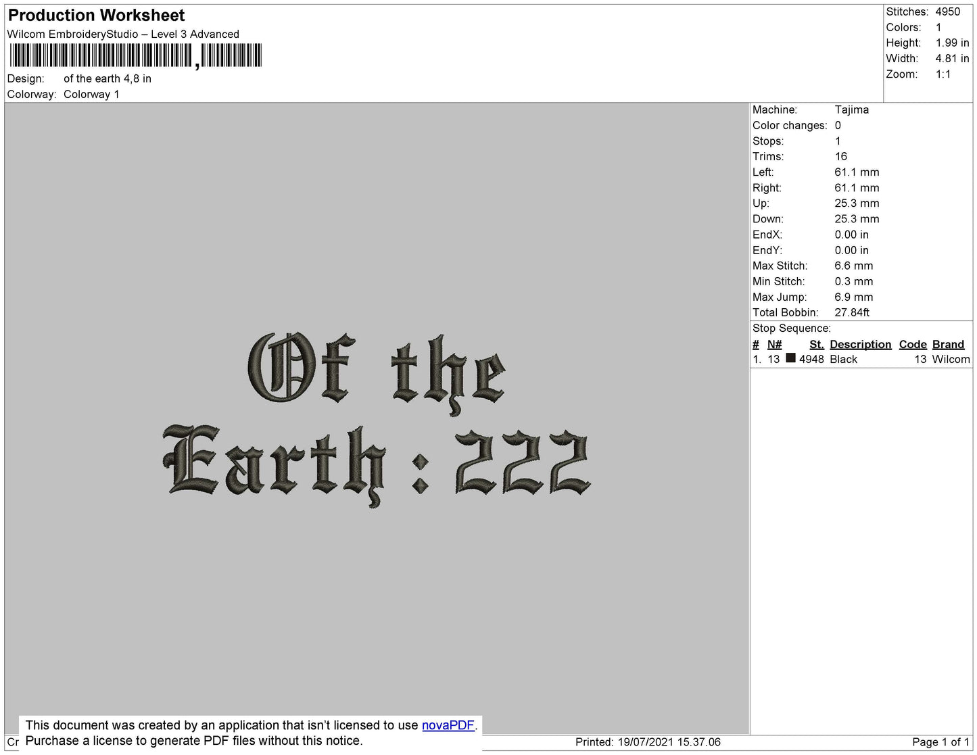977x755 pixels.
Task: Select the barcode beneath the Wilcom title
Action: coord(135,55)
